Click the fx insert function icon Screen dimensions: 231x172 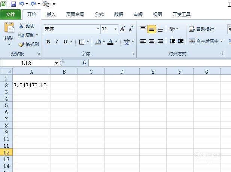click(84, 63)
